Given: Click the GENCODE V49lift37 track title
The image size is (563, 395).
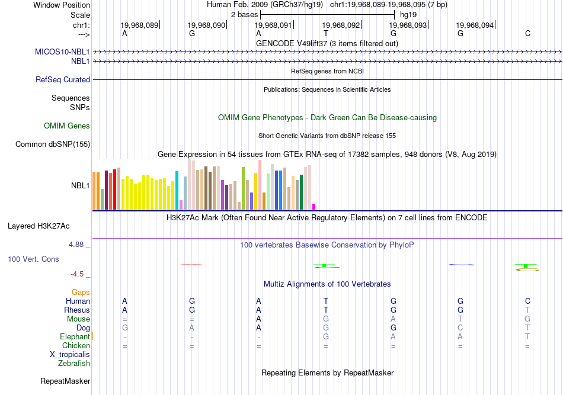Looking at the screenshot, I should click(327, 43).
